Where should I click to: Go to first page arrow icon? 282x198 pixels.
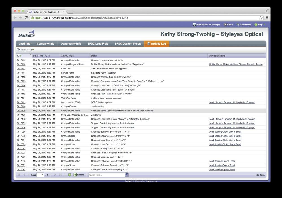pos(19,175)
